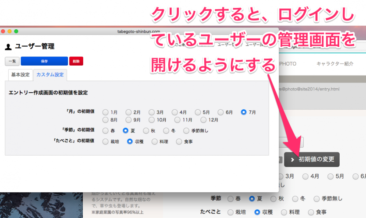Set the initial season to 春 in the popup
The image size is (366, 218).
(x=106, y=130)
